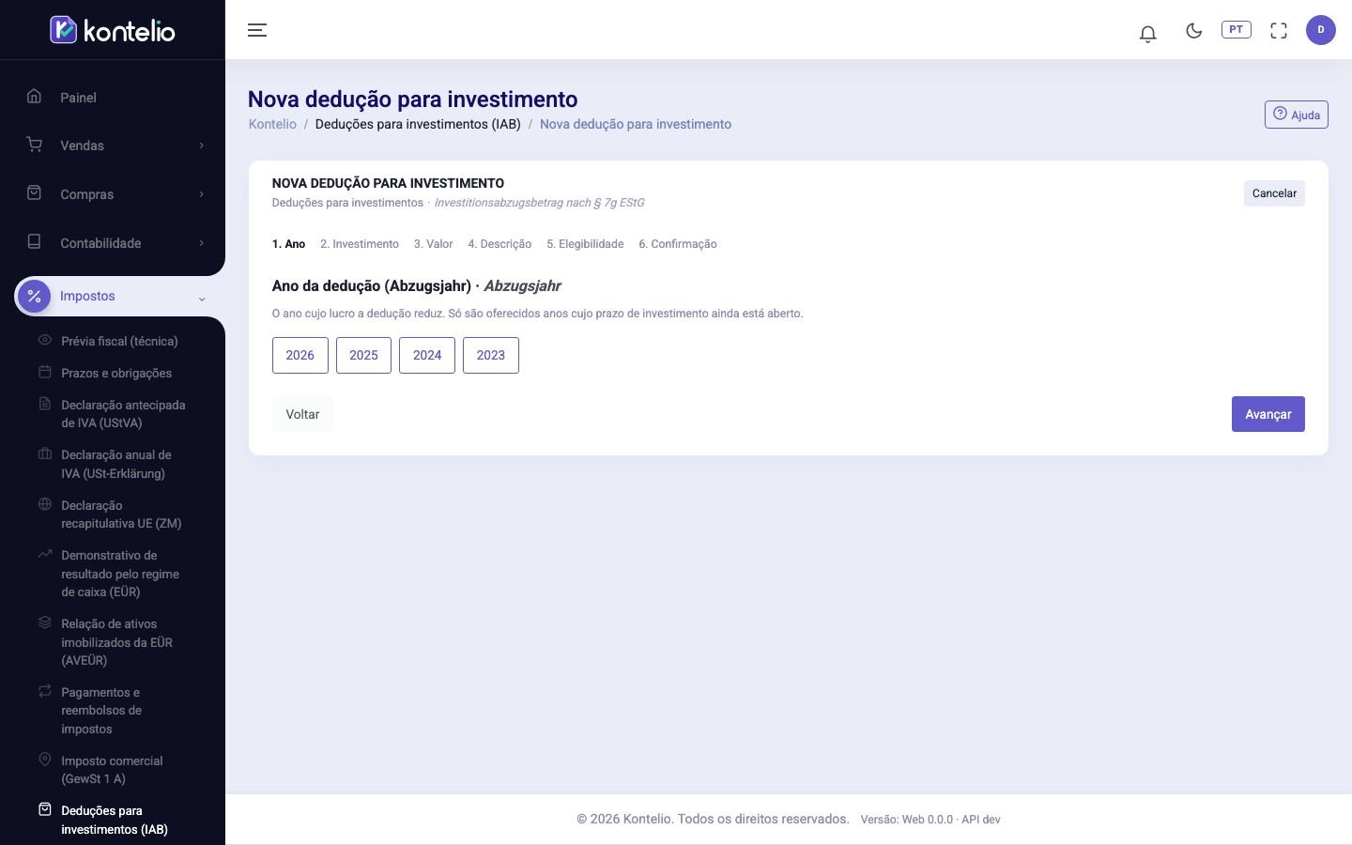1352x845 pixels.
Task: Click the pin icon for Imposto comercial
Action: tap(44, 760)
